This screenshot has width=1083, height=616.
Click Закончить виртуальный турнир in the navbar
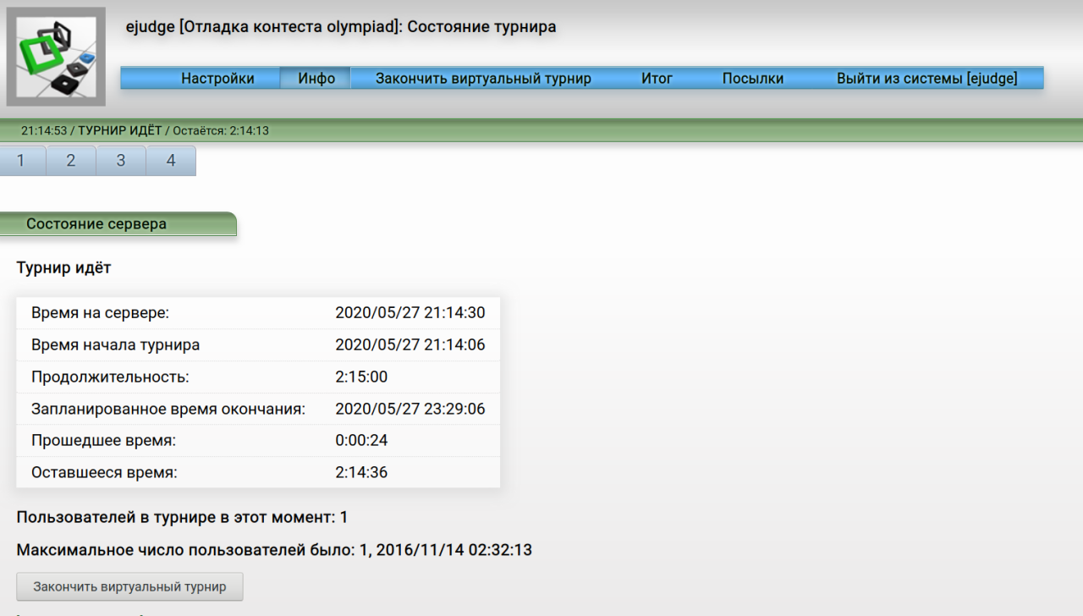(x=482, y=78)
